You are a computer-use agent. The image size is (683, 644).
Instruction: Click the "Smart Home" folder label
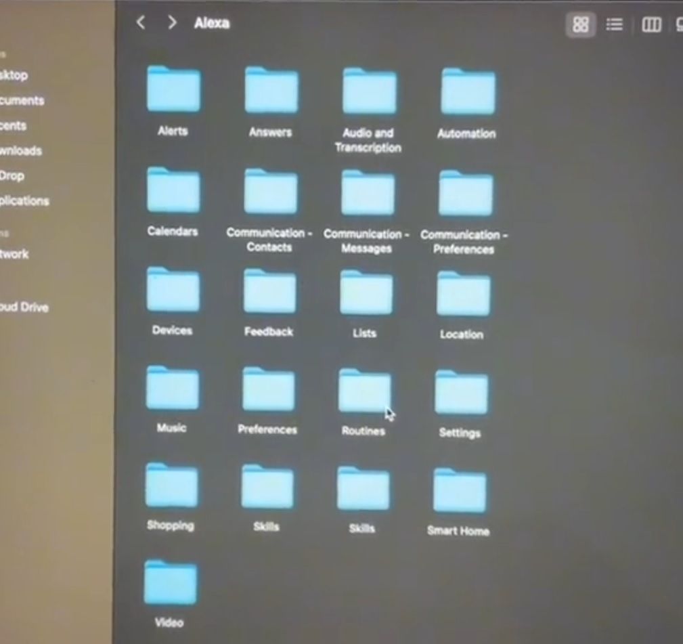point(458,530)
